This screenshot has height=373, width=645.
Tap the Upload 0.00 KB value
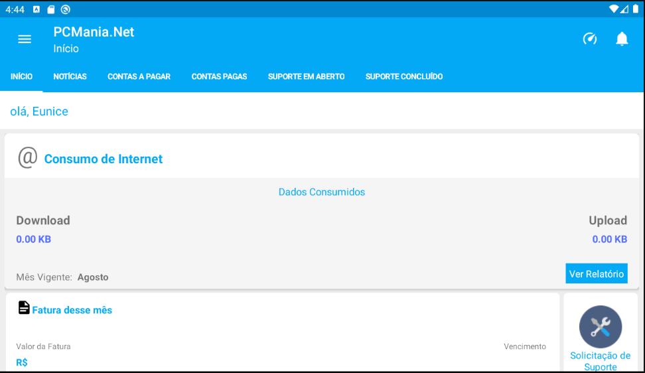[610, 240]
